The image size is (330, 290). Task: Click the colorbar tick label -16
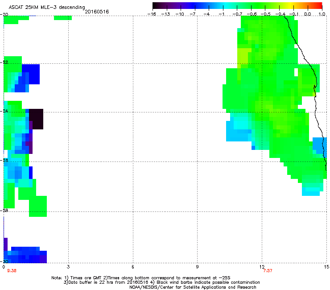click(152, 14)
